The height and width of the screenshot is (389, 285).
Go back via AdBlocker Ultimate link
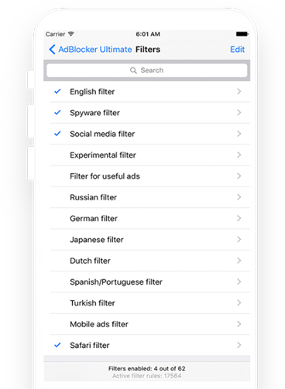95,49
